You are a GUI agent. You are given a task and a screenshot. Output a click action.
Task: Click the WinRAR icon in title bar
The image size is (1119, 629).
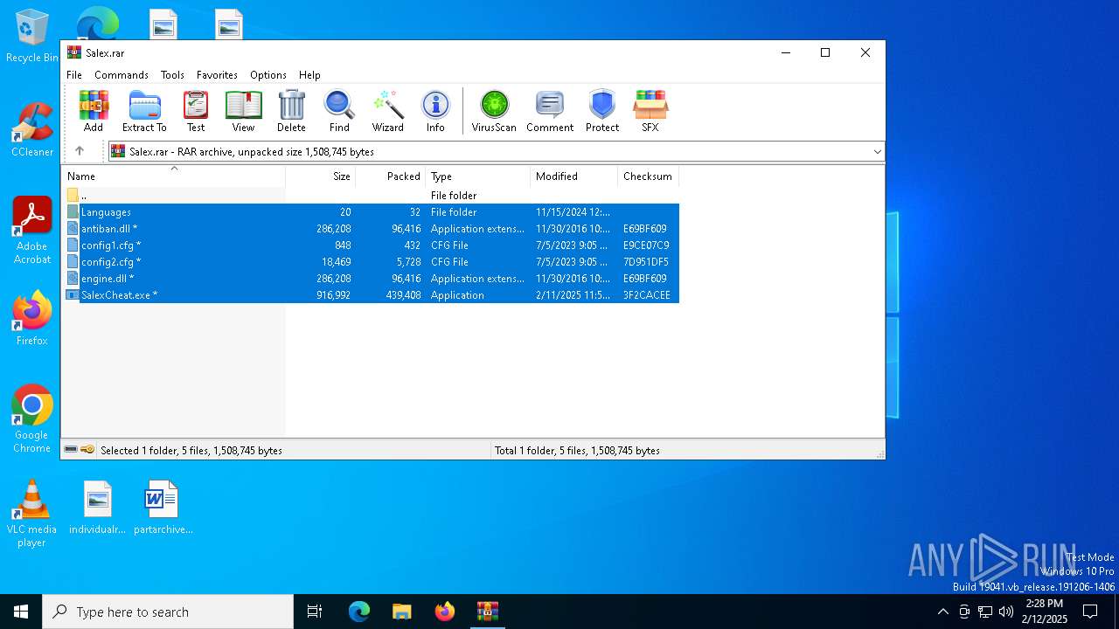(x=73, y=52)
